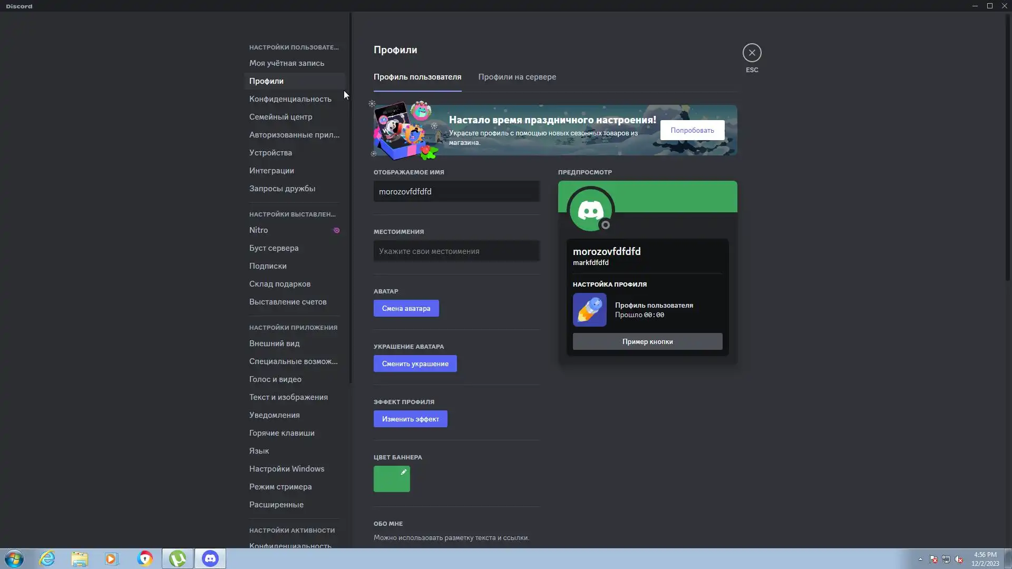Show hidden system tray icons arrow
The height and width of the screenshot is (569, 1012).
(920, 560)
